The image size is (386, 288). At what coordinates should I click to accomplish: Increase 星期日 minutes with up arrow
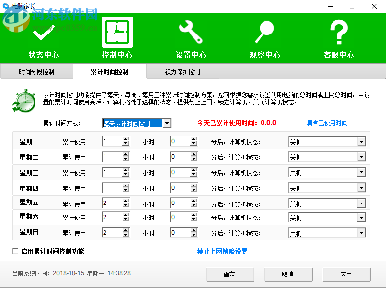194,231
